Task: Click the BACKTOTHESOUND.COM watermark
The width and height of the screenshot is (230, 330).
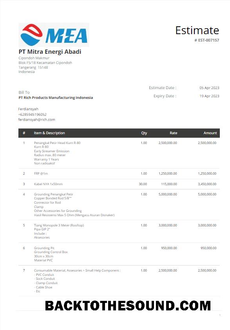Action: click(128, 306)
